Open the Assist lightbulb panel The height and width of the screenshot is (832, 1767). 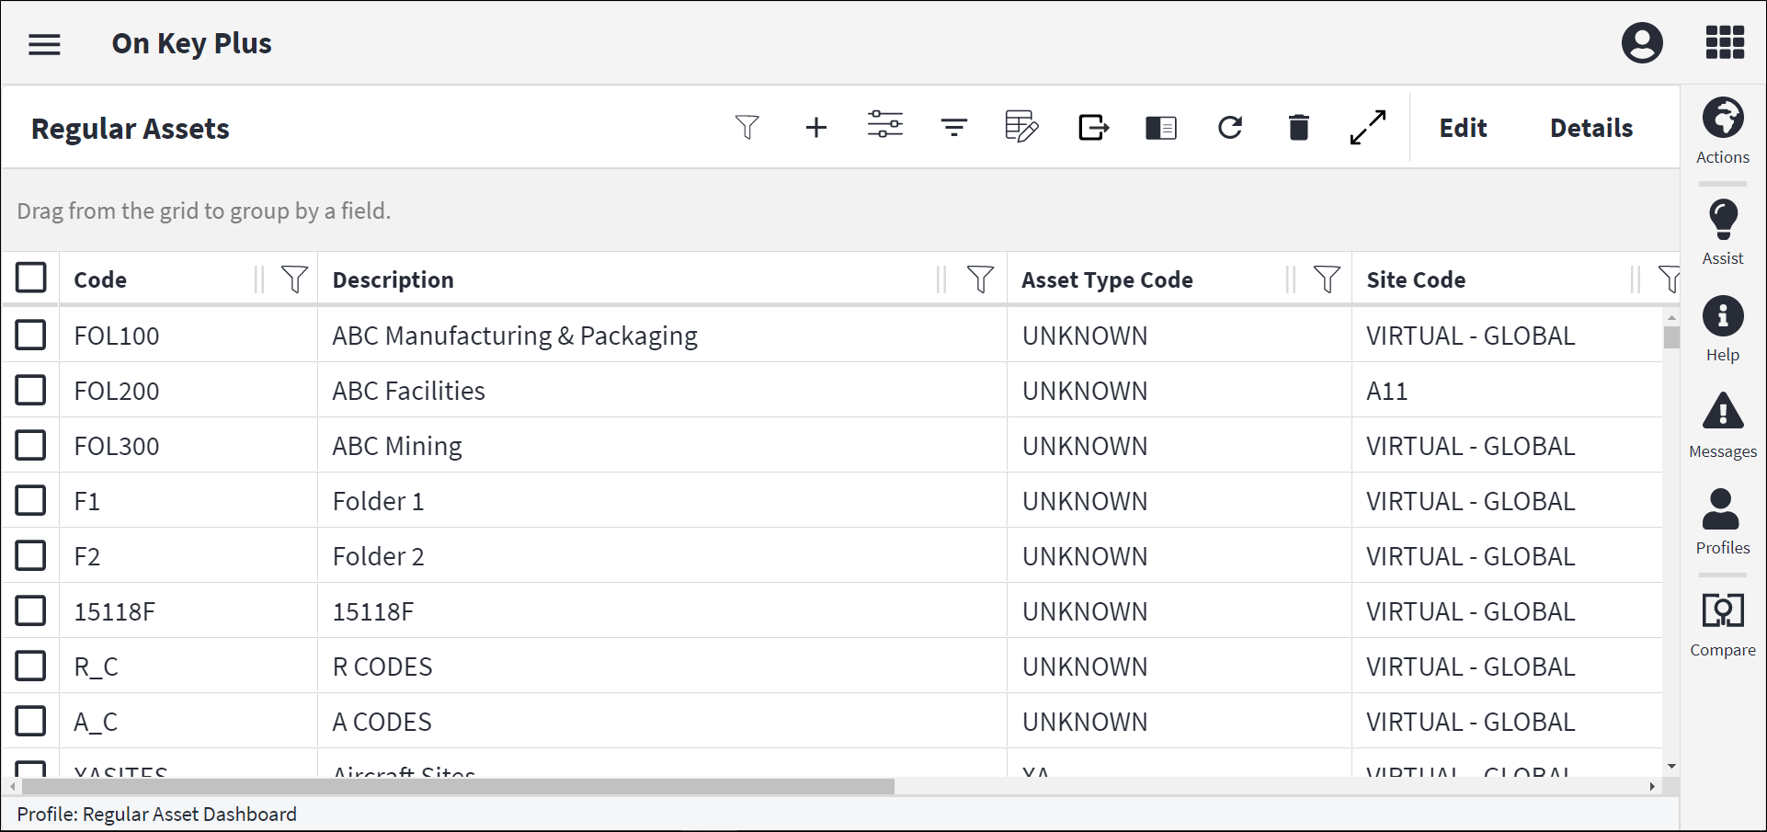[1722, 232]
